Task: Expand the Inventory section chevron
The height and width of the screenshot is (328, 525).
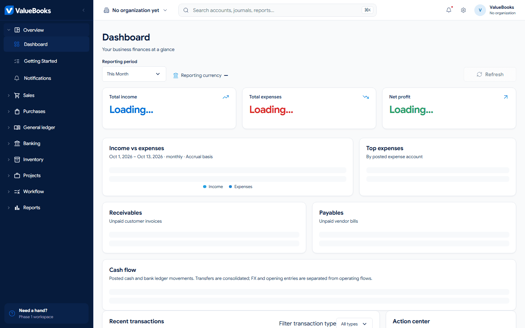Action: pos(9,160)
